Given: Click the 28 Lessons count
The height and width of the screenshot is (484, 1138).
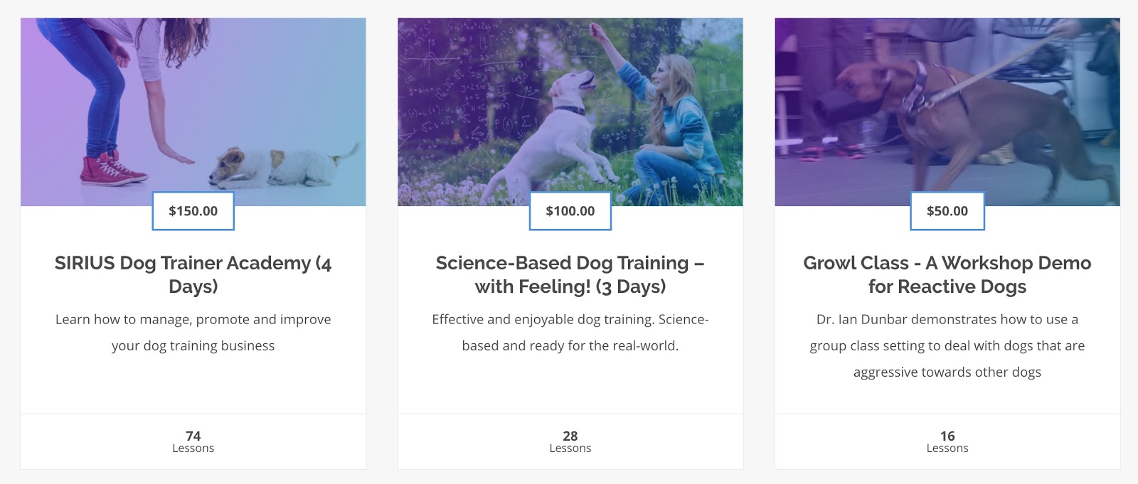Looking at the screenshot, I should [x=570, y=441].
